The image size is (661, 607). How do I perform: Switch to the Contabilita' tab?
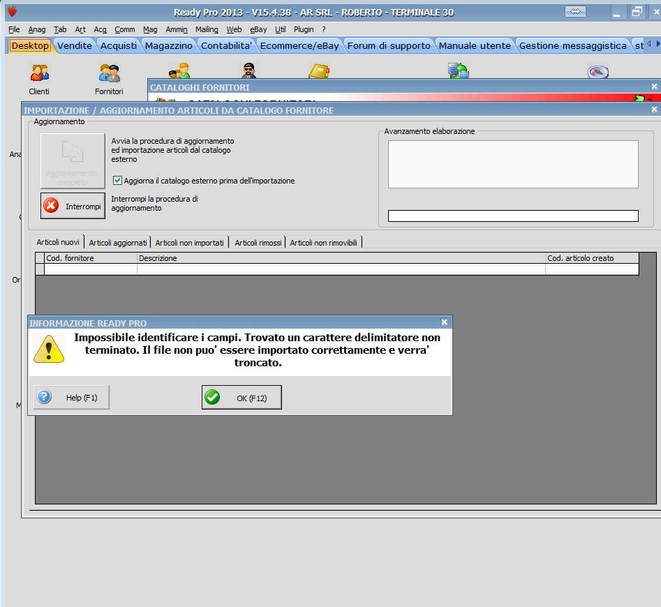tap(226, 45)
